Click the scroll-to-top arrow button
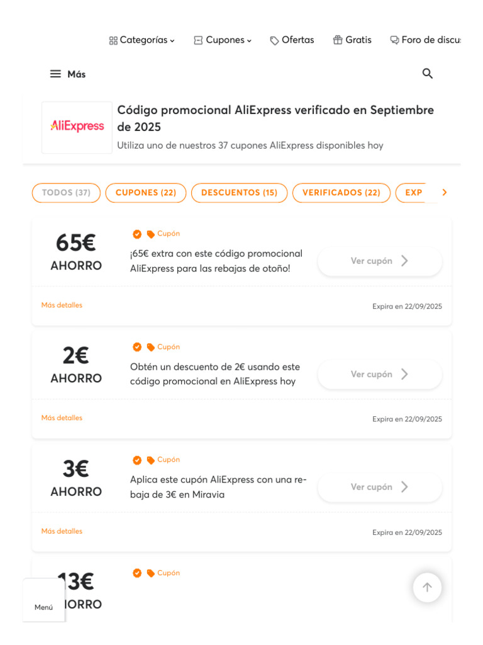Image resolution: width=483 pixels, height=645 pixels. click(x=427, y=587)
